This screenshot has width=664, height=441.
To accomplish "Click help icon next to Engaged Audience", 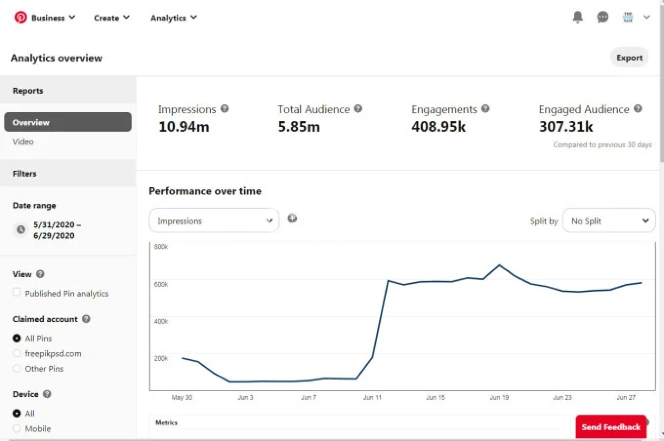I will click(x=638, y=109).
